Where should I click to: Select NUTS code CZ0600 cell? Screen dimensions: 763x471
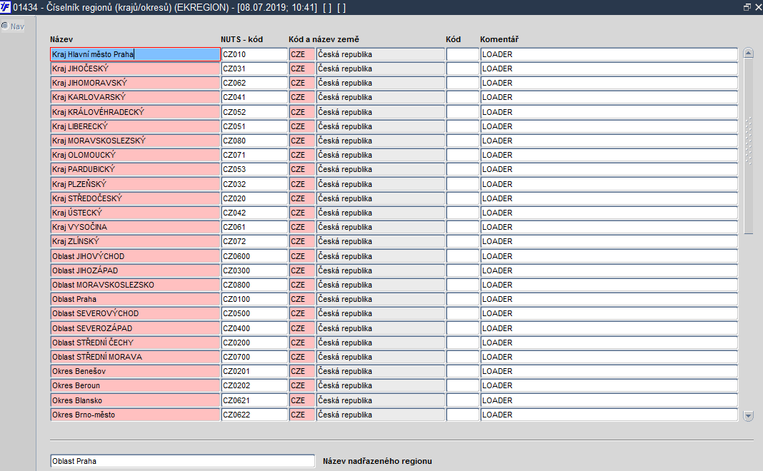254,256
